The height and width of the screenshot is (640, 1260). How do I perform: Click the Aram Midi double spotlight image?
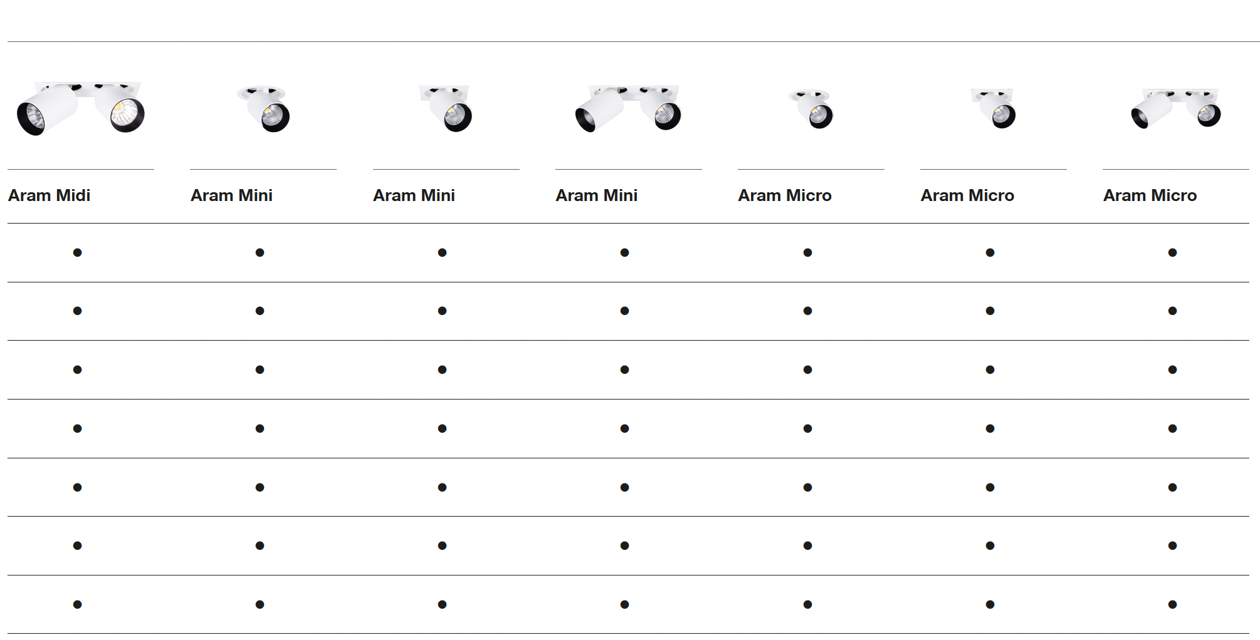coord(80,108)
